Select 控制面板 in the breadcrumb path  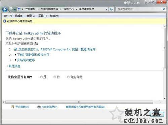[30, 9]
